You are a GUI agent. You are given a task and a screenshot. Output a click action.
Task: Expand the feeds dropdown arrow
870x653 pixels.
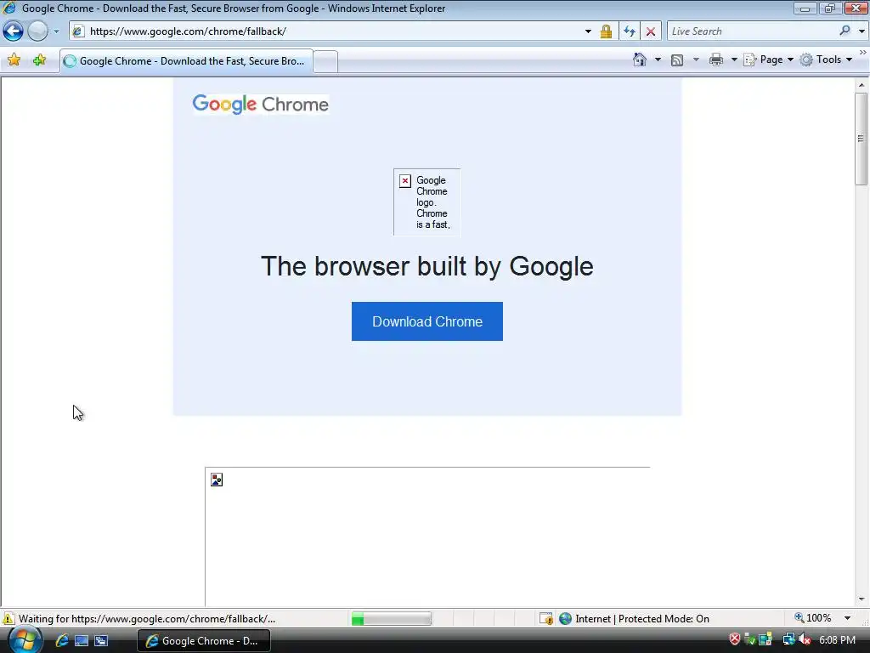tap(696, 60)
